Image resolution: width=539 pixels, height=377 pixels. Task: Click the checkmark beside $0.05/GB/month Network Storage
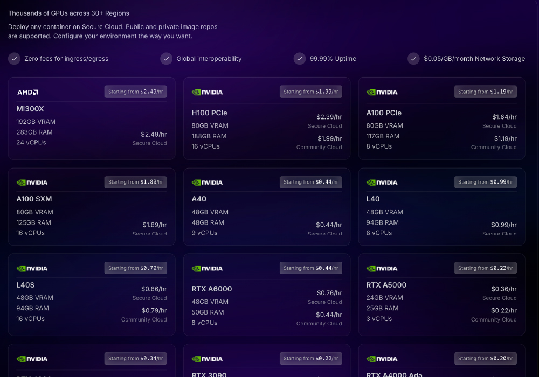(413, 59)
